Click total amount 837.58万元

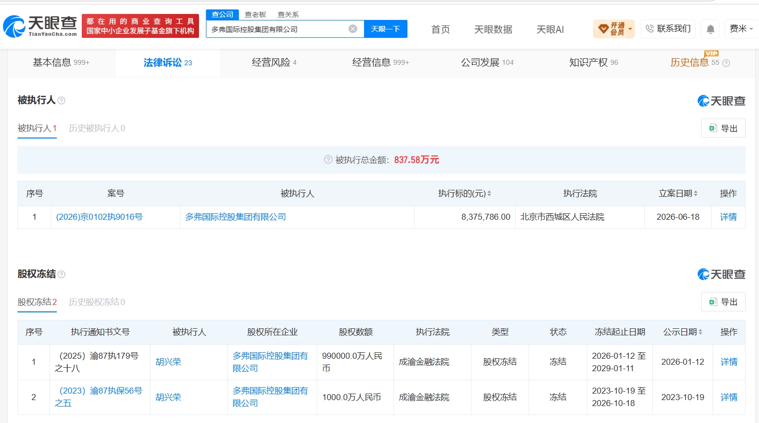pyautogui.click(x=416, y=159)
